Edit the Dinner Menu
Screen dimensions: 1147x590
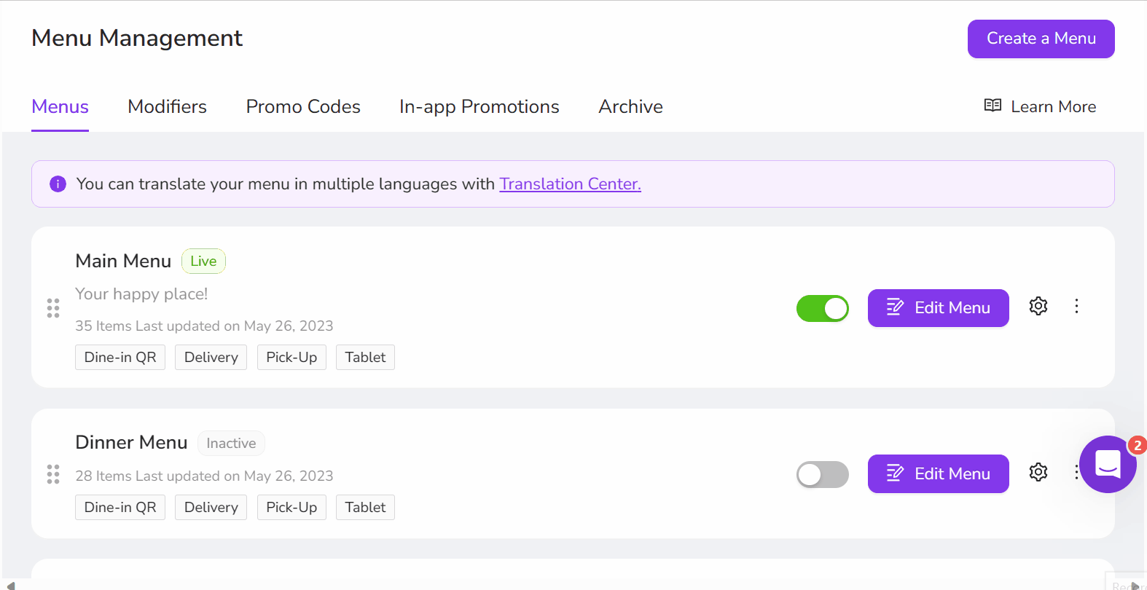click(x=938, y=473)
